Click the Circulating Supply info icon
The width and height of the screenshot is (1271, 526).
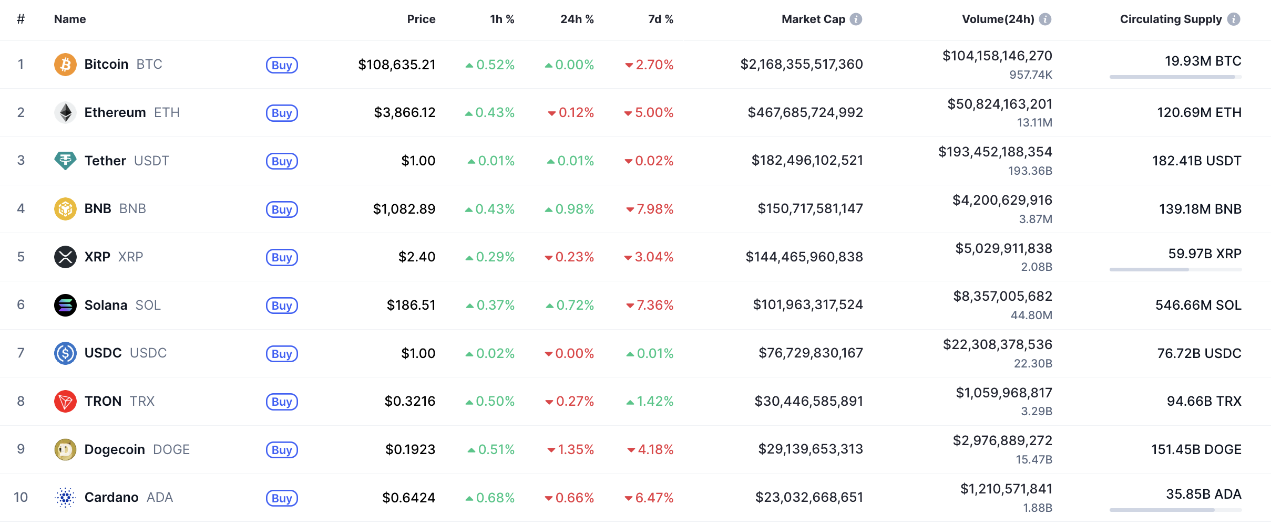tap(1234, 19)
